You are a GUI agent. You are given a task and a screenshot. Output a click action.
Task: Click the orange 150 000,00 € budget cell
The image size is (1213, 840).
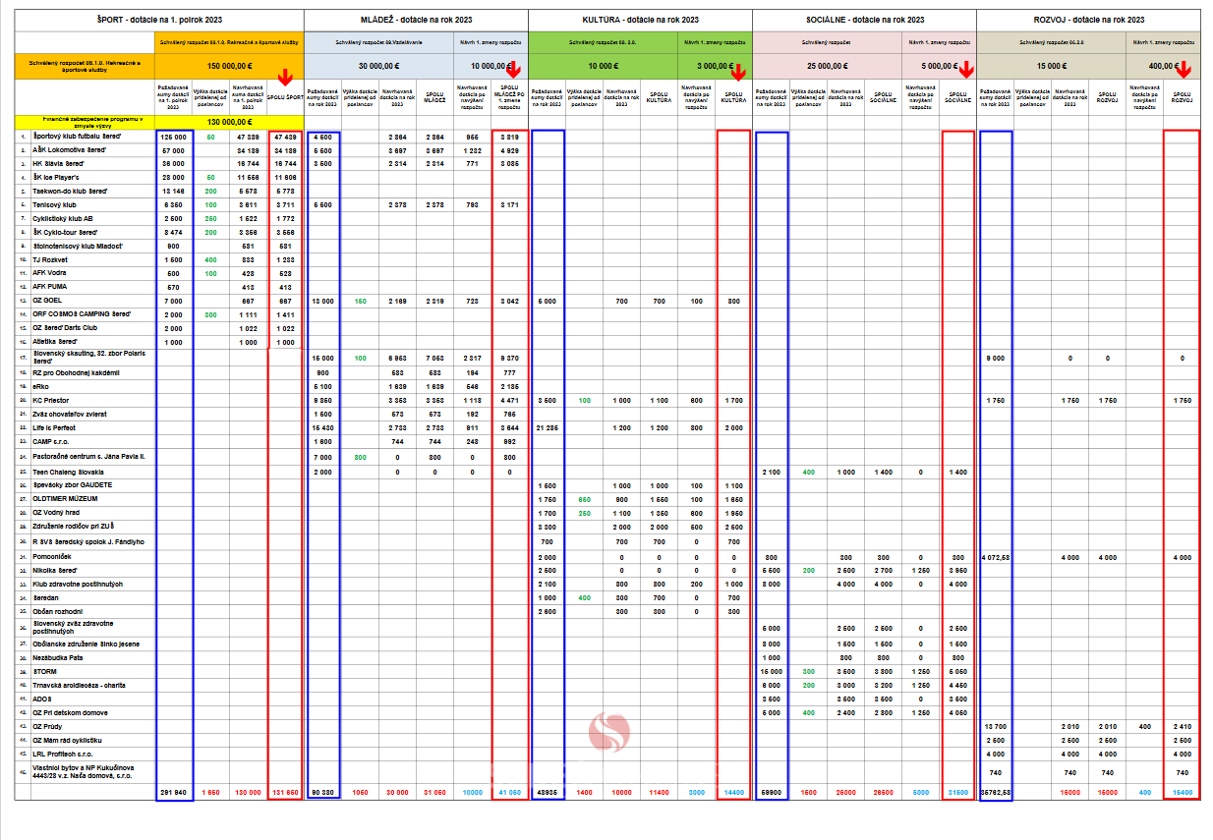point(229,66)
